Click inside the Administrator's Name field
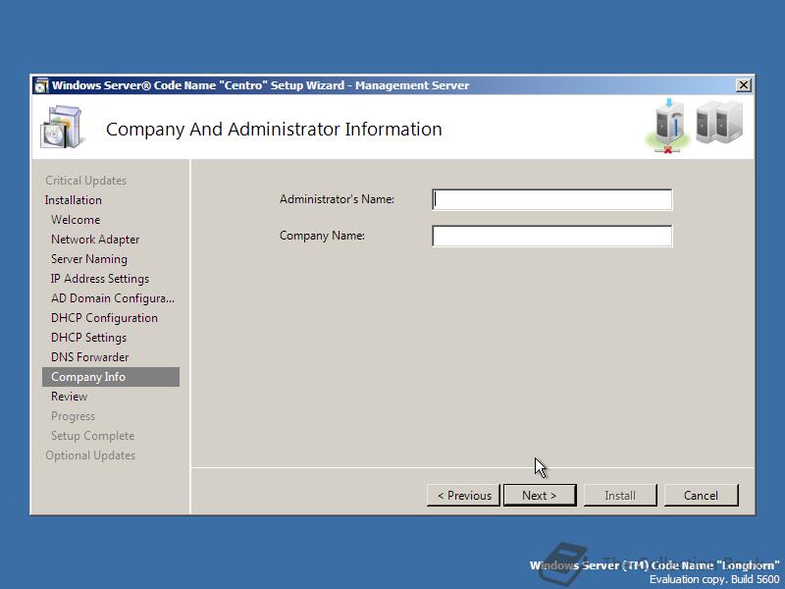Viewport: 785px width, 589px height. [x=551, y=198]
